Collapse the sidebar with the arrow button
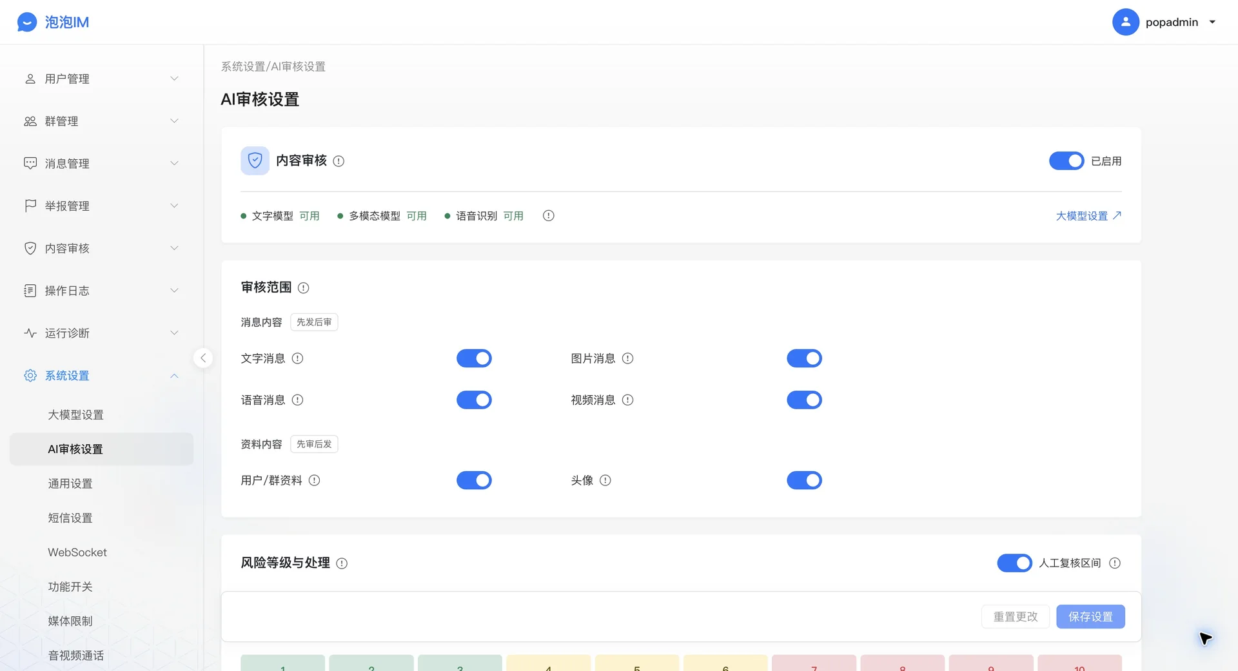1238x671 pixels. [202, 358]
